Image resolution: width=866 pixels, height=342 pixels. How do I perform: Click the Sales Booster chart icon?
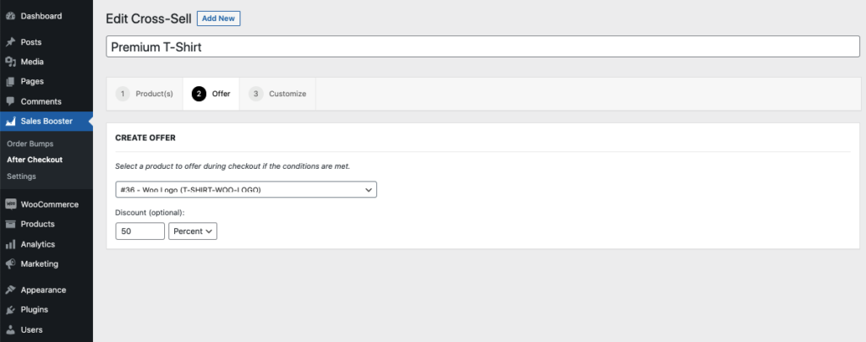pyautogui.click(x=10, y=122)
